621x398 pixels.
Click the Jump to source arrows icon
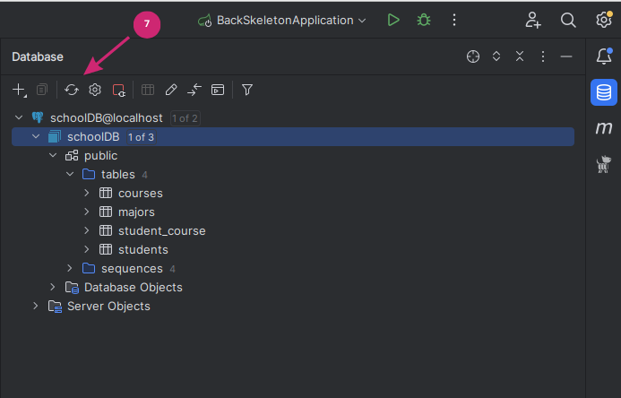coord(194,90)
